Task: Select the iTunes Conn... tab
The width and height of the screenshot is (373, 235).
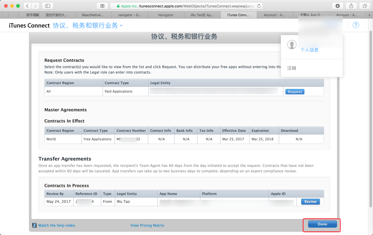Action: click(x=238, y=15)
